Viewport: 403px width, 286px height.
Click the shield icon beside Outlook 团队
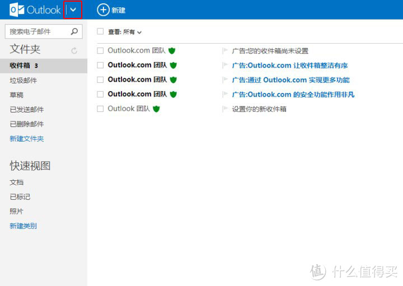click(x=156, y=109)
